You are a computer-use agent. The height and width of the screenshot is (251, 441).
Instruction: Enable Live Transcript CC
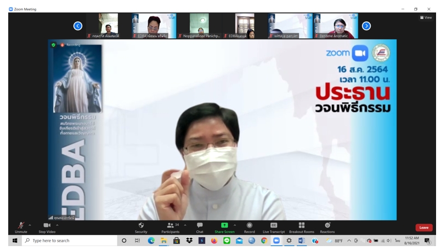click(x=274, y=227)
